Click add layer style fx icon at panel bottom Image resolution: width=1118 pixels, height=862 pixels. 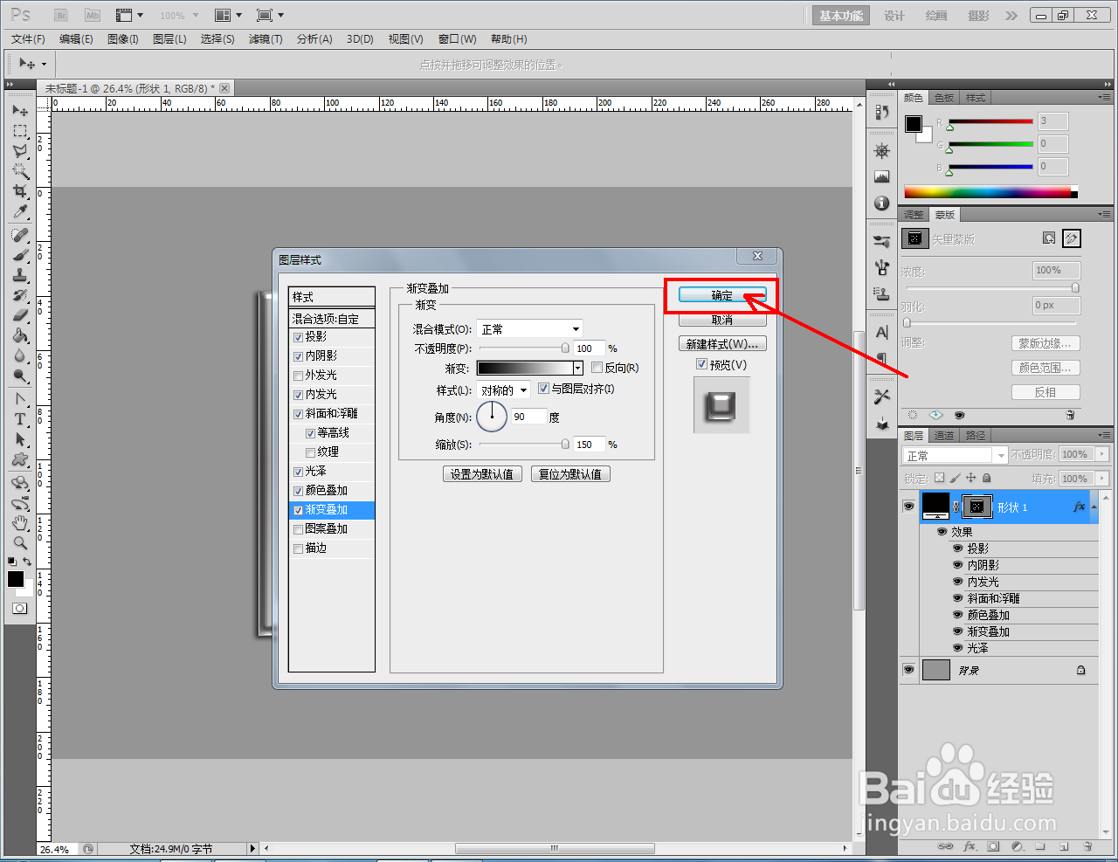[x=970, y=846]
